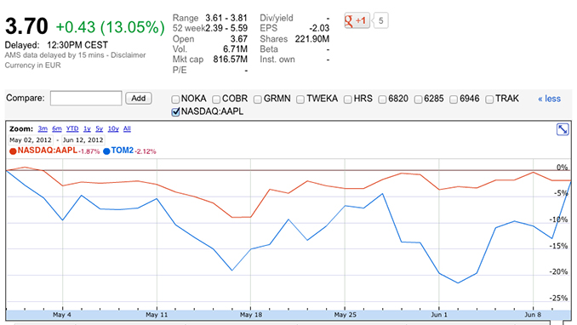
Task: Click the Google +1 button
Action: (357, 20)
